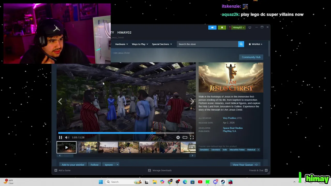
Task: Click the I Am Jesus Christ header image
Action: (231, 78)
